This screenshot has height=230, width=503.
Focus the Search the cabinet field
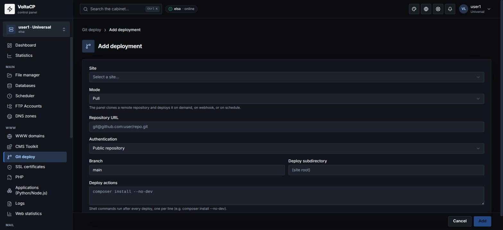pos(121,9)
